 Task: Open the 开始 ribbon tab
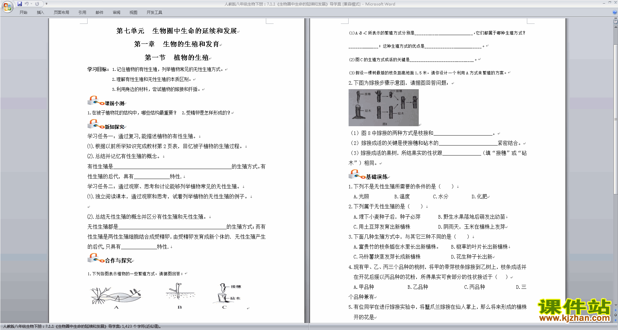point(23,13)
